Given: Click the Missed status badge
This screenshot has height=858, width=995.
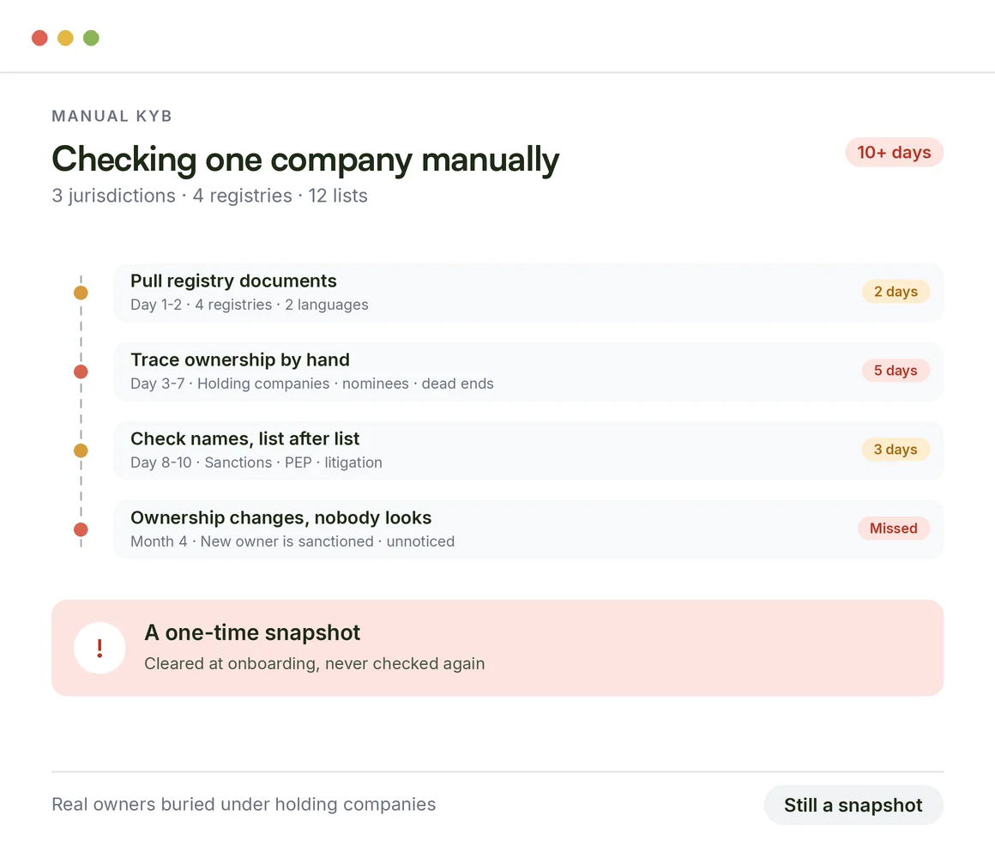Looking at the screenshot, I should tap(894, 528).
